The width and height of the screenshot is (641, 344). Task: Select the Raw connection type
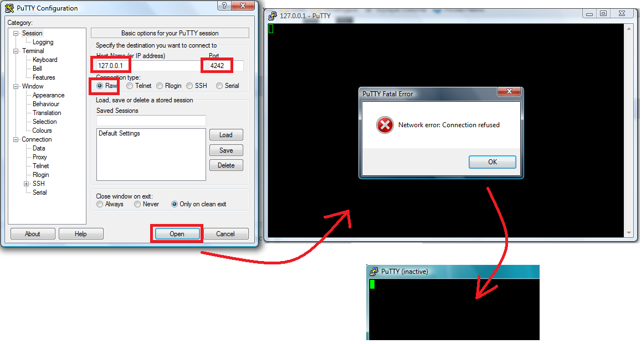100,86
